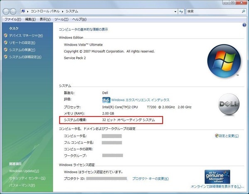Click shield icon beside 設定と変更

pos(217,136)
